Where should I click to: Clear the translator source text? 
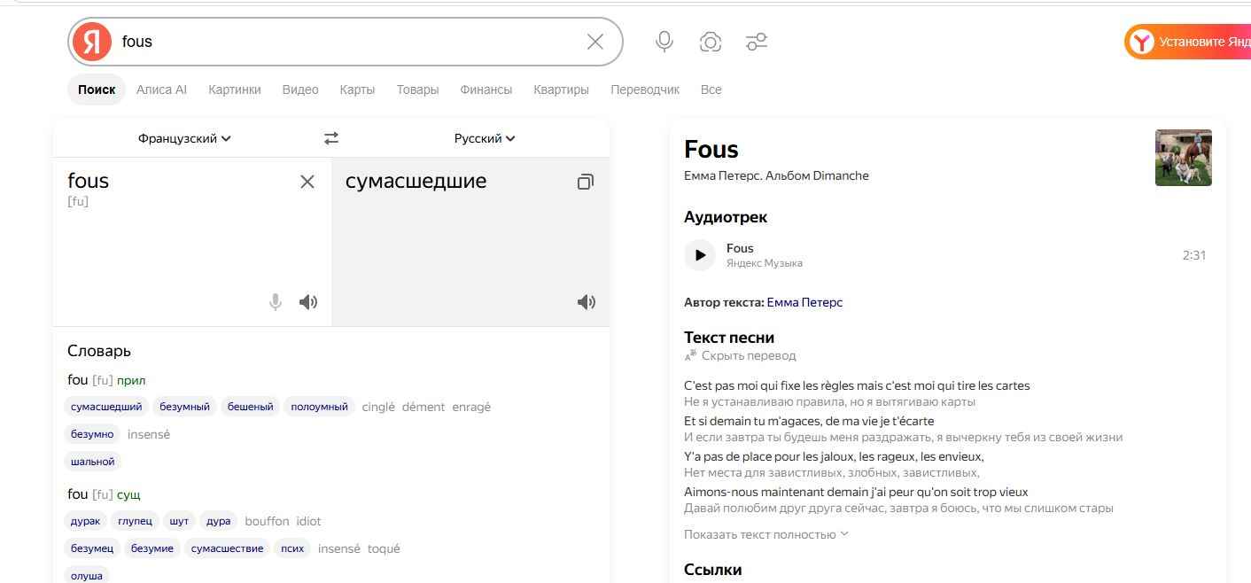307,182
